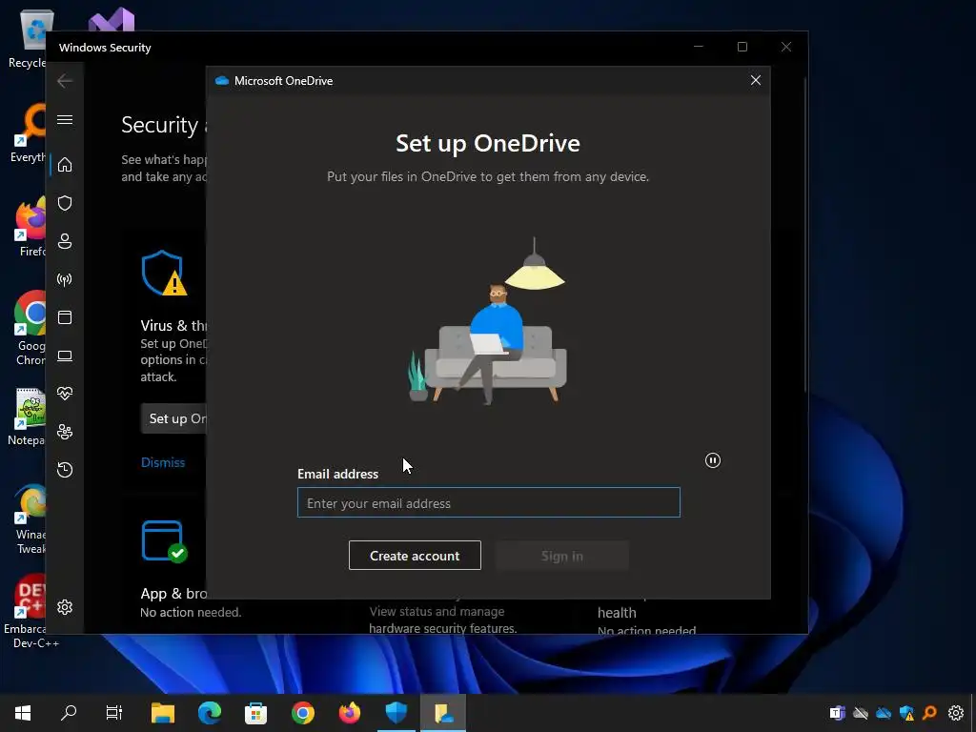This screenshot has height=732, width=976.
Task: Click the Set up OneDrive button in Windows Security
Action: point(173,418)
